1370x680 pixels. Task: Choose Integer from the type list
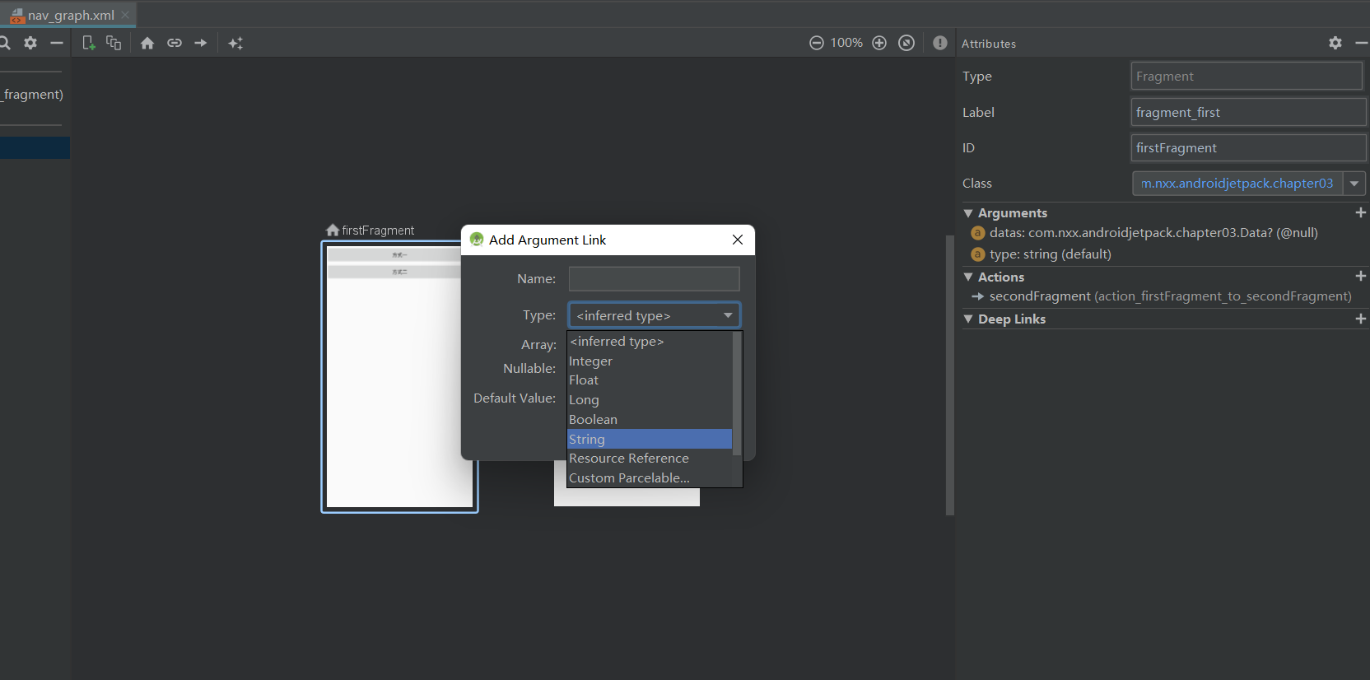[x=650, y=361]
